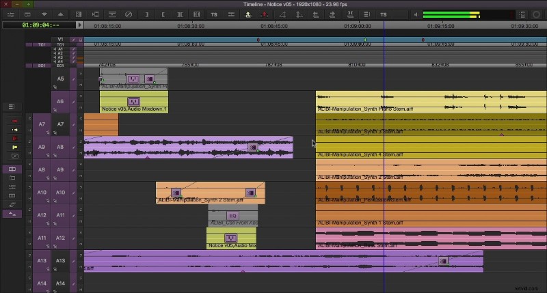Select the ALIBI_Call From Abo gray clip

point(232,215)
